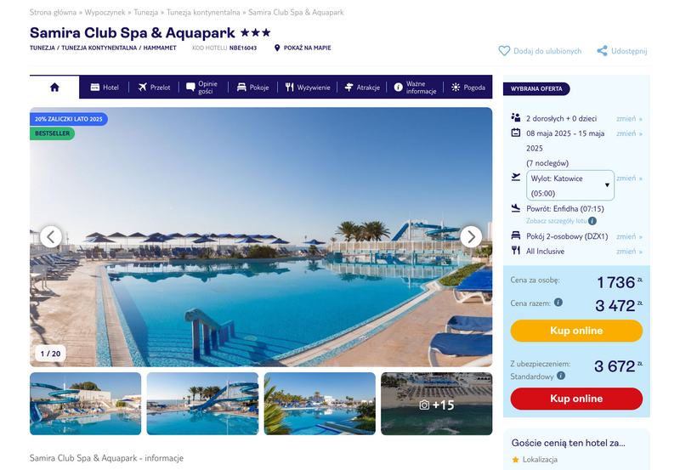Go to Tunezja kontynentalna breadcrumb
This screenshot has width=680, height=470.
pos(203,12)
